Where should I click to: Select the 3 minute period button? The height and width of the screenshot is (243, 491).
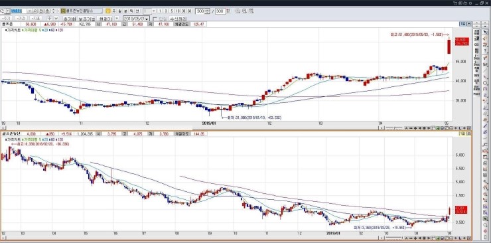(x=166, y=11)
